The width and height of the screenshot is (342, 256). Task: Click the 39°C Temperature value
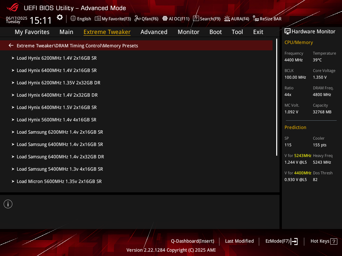tap(317, 60)
